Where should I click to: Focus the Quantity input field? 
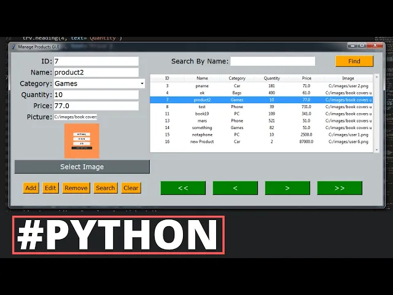(96, 95)
